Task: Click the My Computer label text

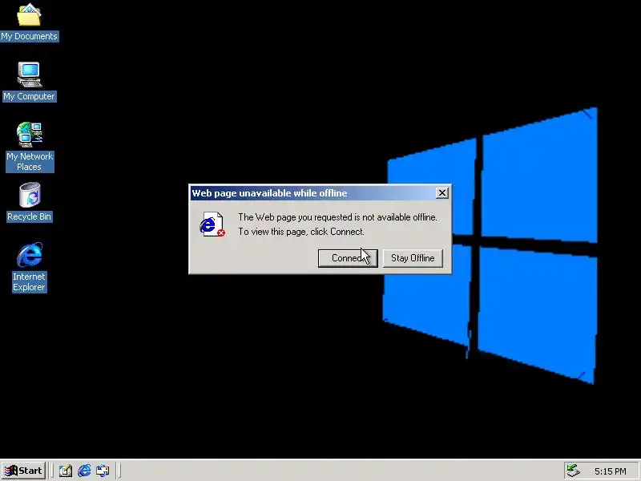Action: click(29, 96)
